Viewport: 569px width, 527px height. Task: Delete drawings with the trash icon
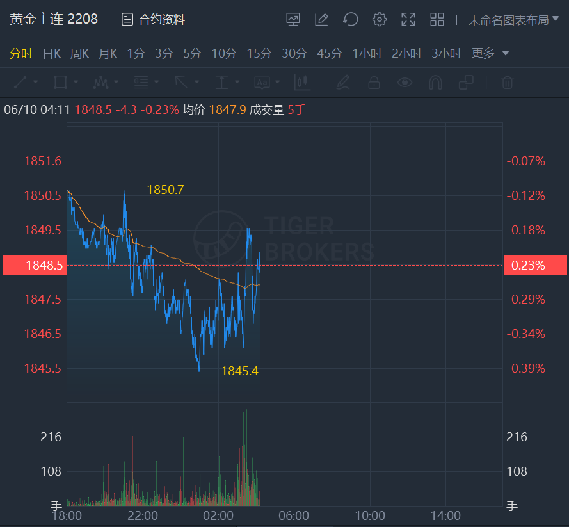[x=507, y=83]
